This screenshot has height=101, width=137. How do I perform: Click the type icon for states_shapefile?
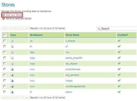[12, 58]
